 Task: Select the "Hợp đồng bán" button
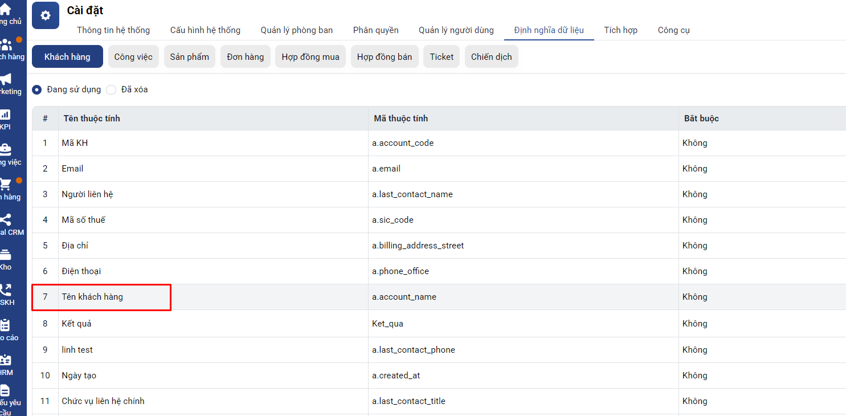click(384, 57)
